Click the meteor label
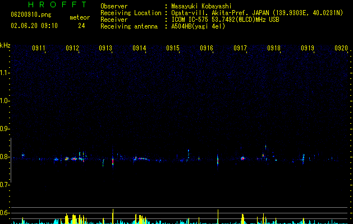This screenshot has height=224, width=353. pos(80,17)
